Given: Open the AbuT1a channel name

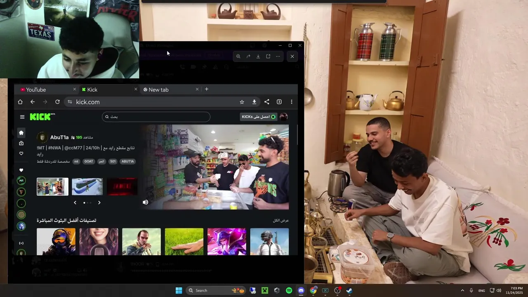Looking at the screenshot, I should [x=59, y=137].
